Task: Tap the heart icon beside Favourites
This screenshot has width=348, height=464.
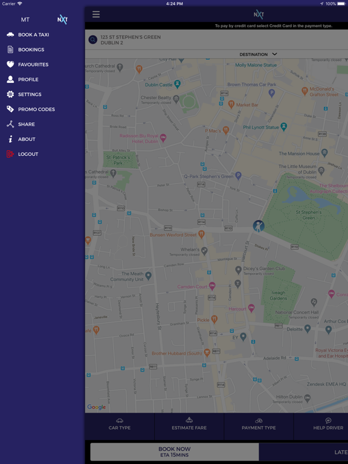Action: click(x=10, y=64)
